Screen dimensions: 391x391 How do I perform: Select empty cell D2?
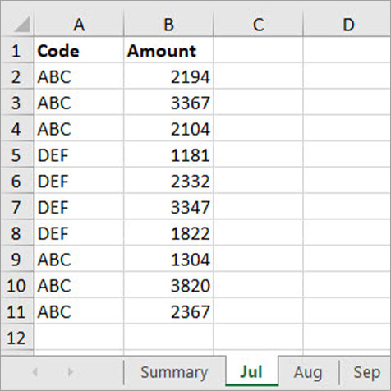pyautogui.click(x=347, y=76)
